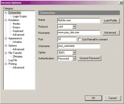Collapse the Appearance tree node
Screen dimensions: 124x104
[x=6, y=38]
